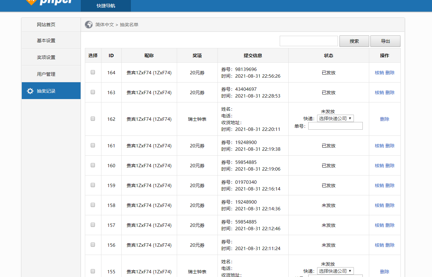Click the 提交信息 column header
Image resolution: width=432 pixels, height=277 pixels.
click(x=253, y=56)
